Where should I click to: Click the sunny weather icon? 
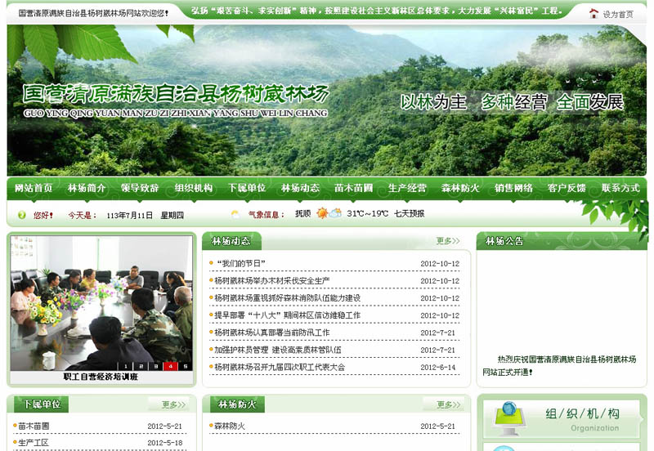[x=322, y=214]
